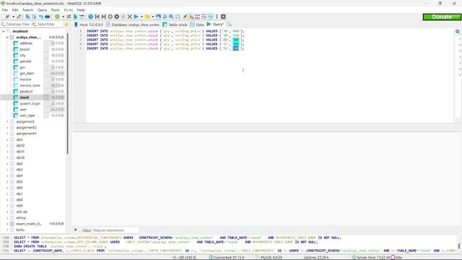Screen dimensions: 462x260
Task: Click the find text magnifier icon
Action: pyautogui.click(x=172, y=17)
